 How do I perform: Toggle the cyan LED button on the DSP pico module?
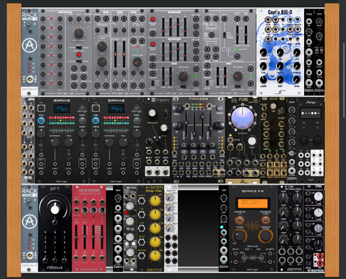tap(222, 227)
